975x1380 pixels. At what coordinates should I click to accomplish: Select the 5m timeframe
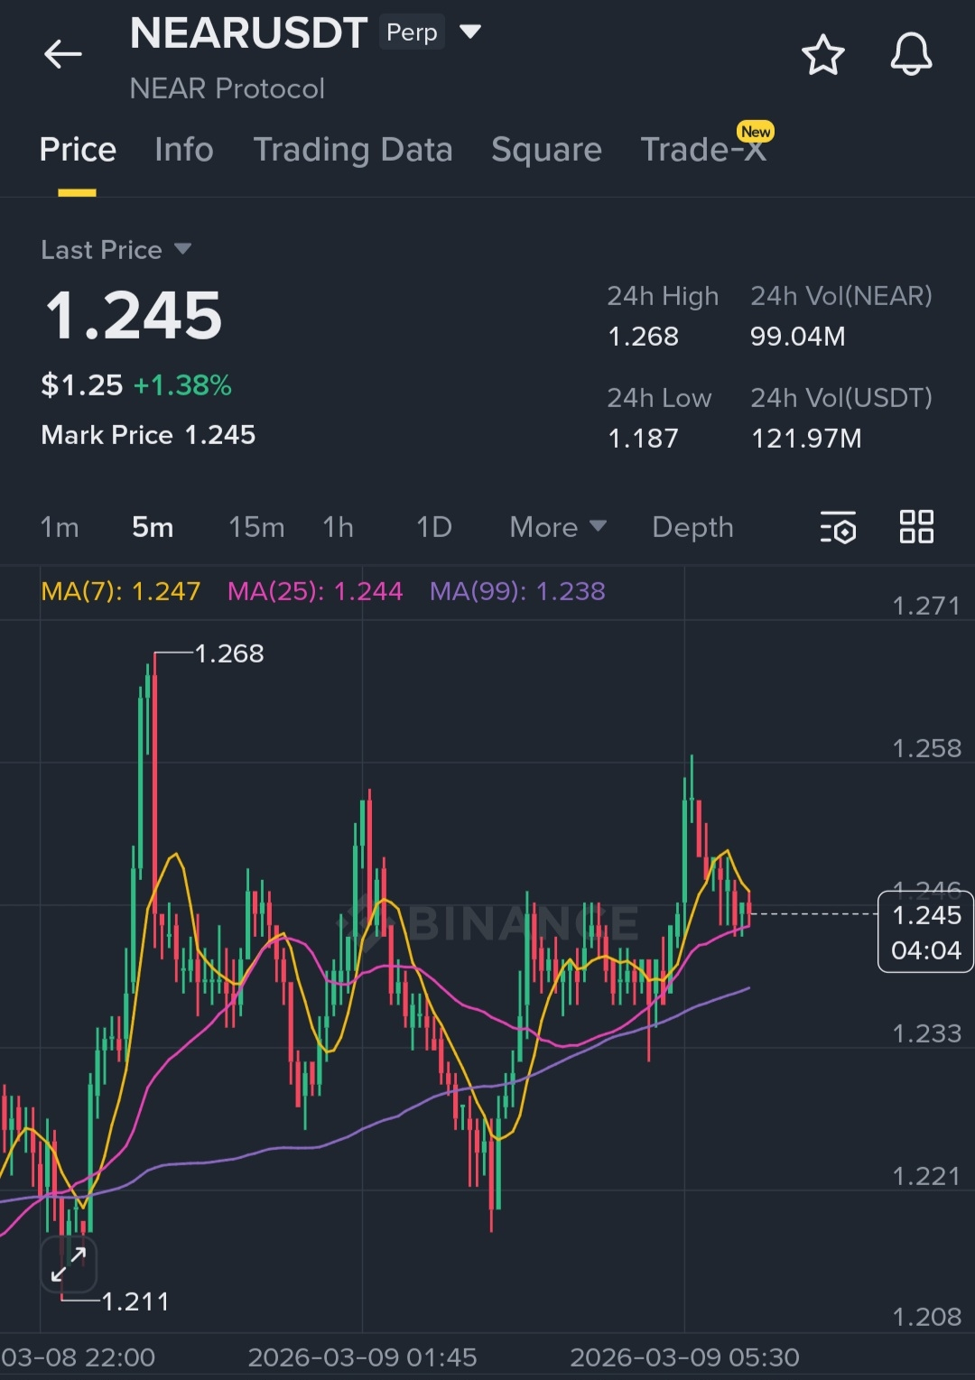pos(153,527)
